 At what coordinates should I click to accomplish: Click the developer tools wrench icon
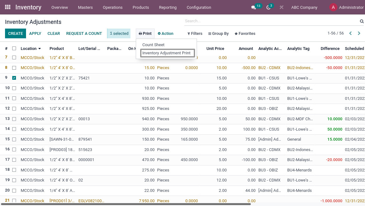(x=281, y=7)
